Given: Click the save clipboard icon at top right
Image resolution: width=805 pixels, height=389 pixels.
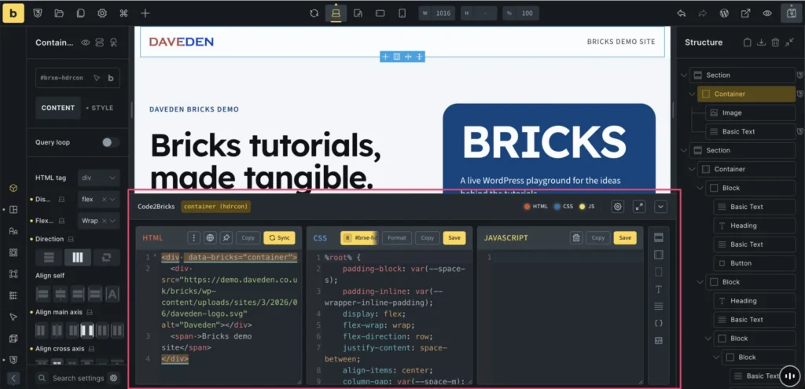Looking at the screenshot, I should pyautogui.click(x=791, y=13).
